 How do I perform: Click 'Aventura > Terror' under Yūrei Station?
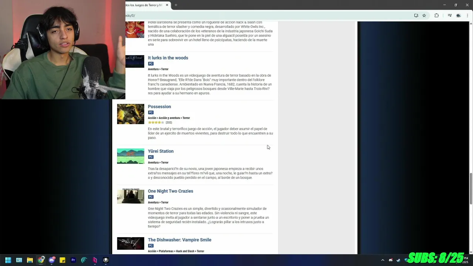(158, 163)
